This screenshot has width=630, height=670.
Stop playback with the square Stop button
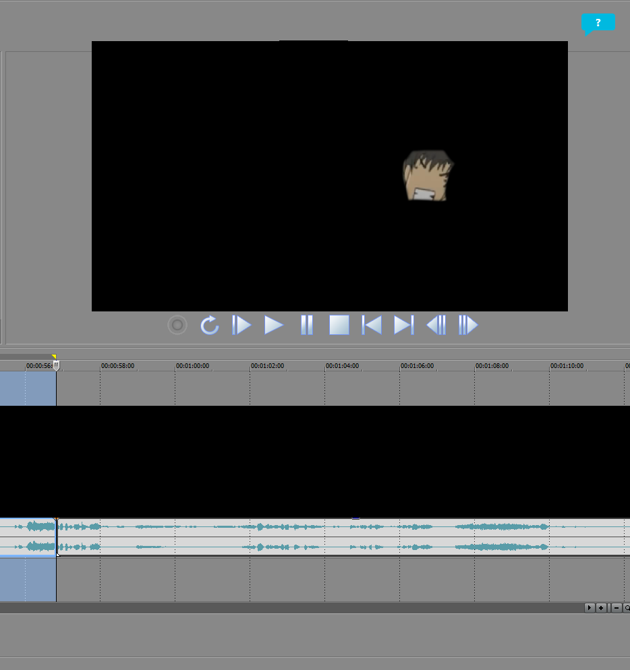[339, 326]
